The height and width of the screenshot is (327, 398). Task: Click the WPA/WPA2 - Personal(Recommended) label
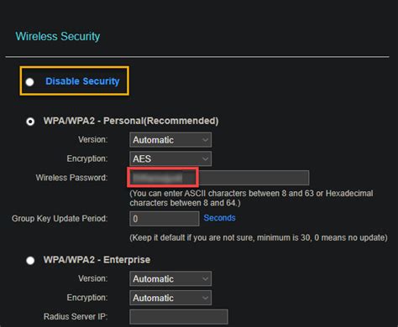pos(131,121)
